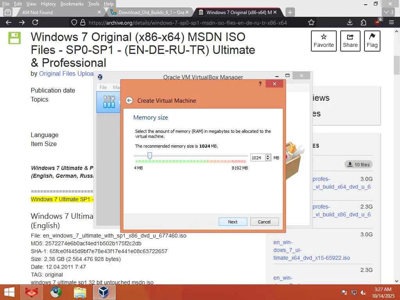Click Cancel in Create Virtual Machine
The image size is (400, 300).
click(264, 222)
